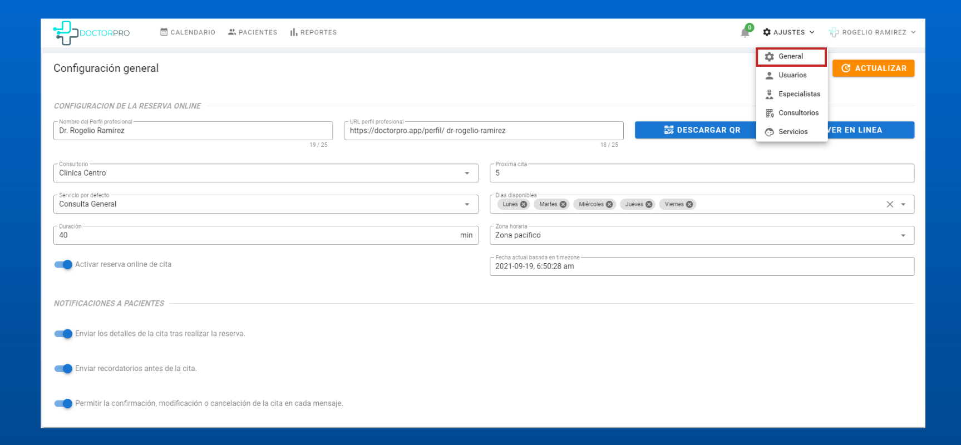Select Usuarios from the Ajustes menu
This screenshot has height=445, width=961.
pos(792,76)
